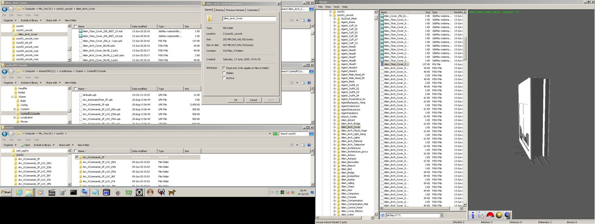Expand the Agent_Anims folder in Noesis tree
The image size is (595, 224).
pyautogui.click(x=335, y=22)
